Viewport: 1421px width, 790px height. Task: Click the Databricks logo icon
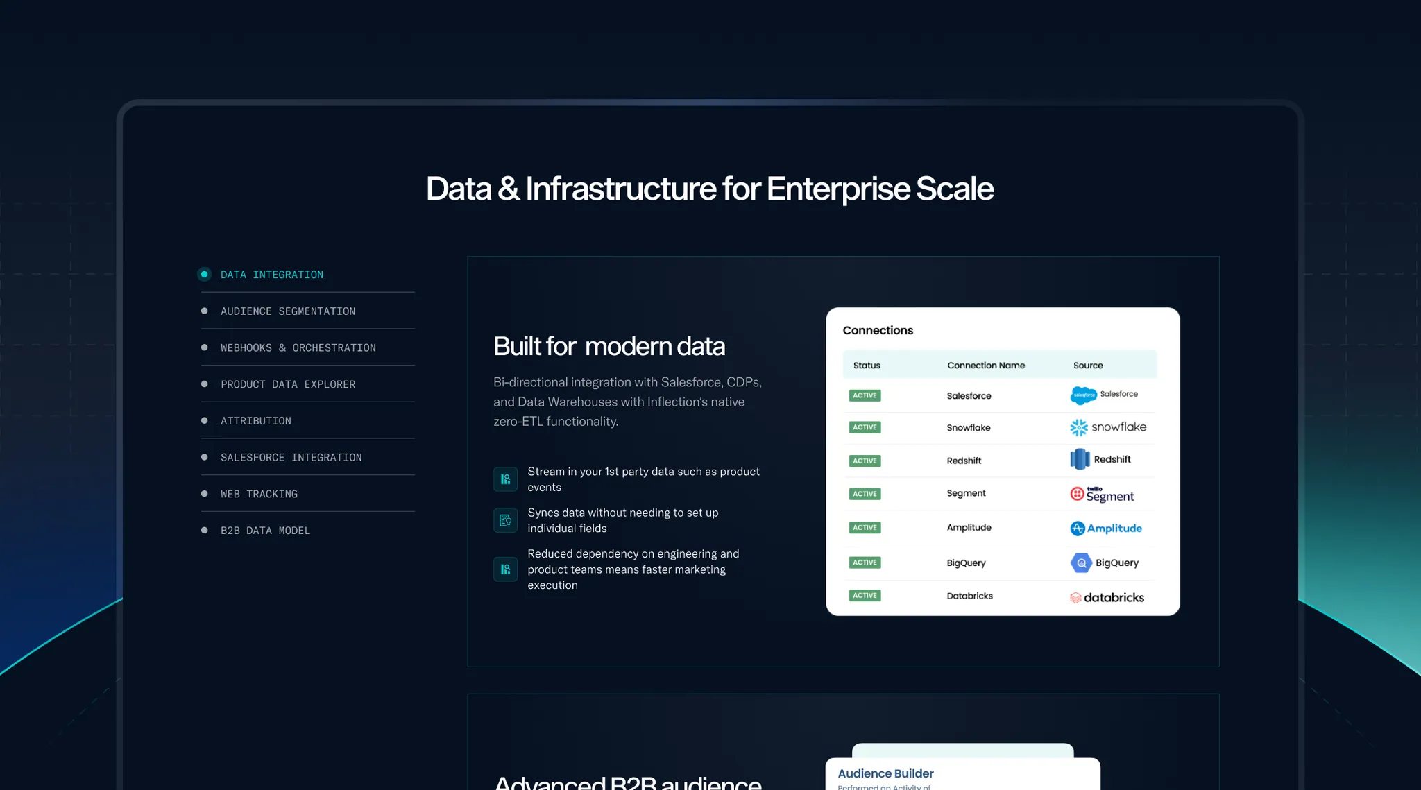tap(1075, 598)
